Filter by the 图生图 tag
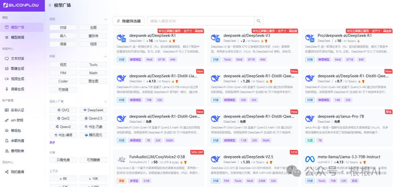 click(x=93, y=81)
